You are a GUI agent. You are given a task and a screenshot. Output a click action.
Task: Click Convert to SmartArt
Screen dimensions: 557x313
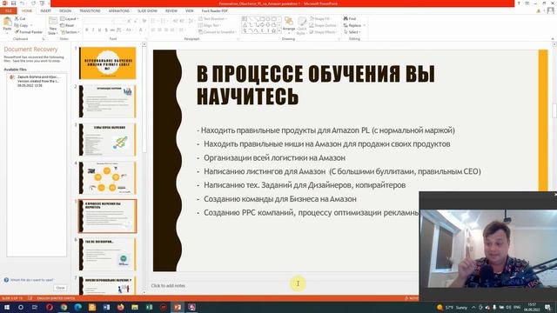coord(218,32)
